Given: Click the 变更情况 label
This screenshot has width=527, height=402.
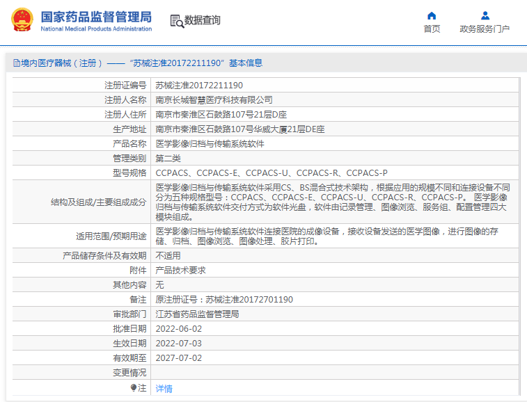Looking at the screenshot, I should click(x=129, y=373).
